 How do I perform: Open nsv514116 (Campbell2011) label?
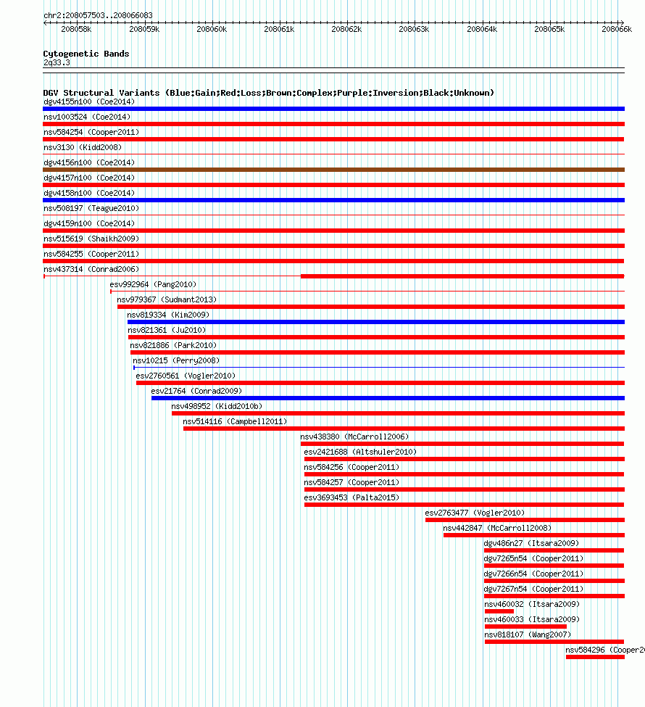point(235,422)
